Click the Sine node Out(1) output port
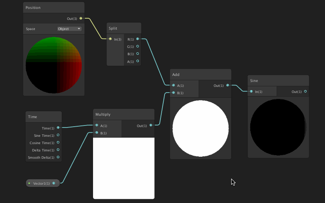This screenshot has width=325, height=203. pyautogui.click(x=305, y=91)
